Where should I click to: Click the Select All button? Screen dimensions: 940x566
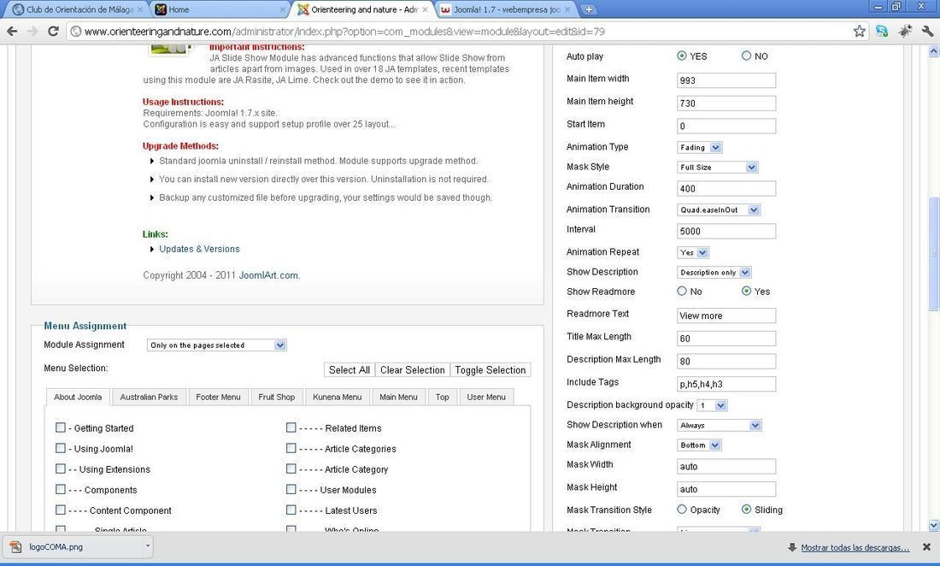350,370
